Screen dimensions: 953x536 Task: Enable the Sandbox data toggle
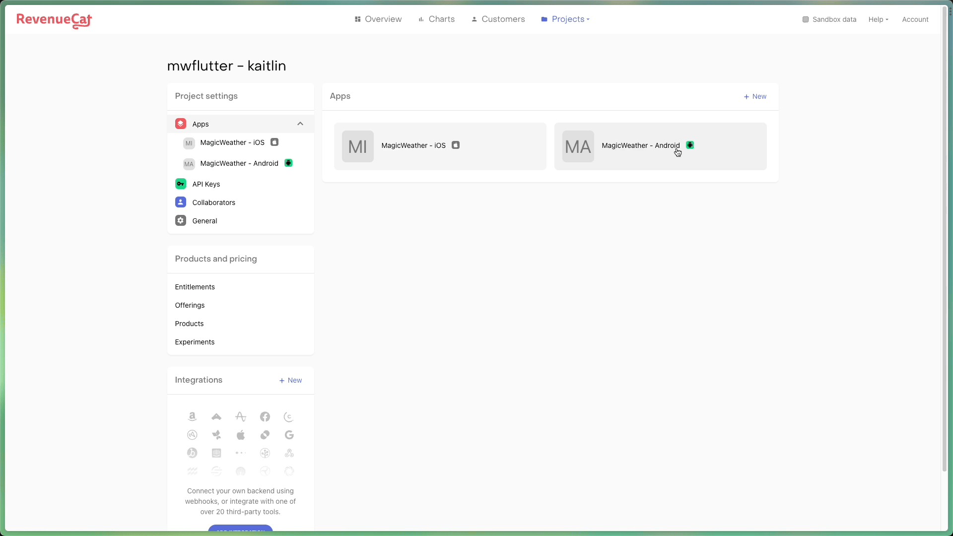point(807,19)
